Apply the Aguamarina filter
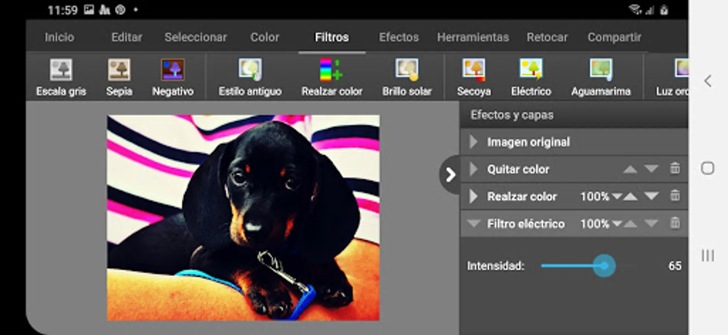Viewport: 728px width, 335px height. pyautogui.click(x=601, y=77)
